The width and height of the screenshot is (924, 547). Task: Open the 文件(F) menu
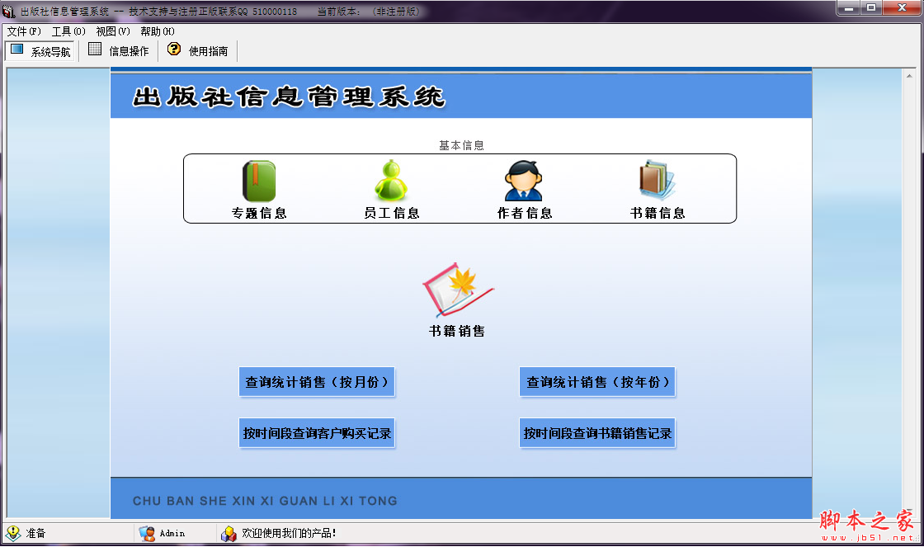coord(24,31)
